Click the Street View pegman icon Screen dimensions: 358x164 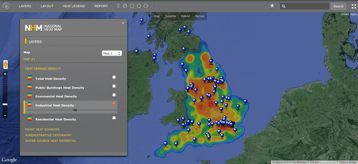6,64
